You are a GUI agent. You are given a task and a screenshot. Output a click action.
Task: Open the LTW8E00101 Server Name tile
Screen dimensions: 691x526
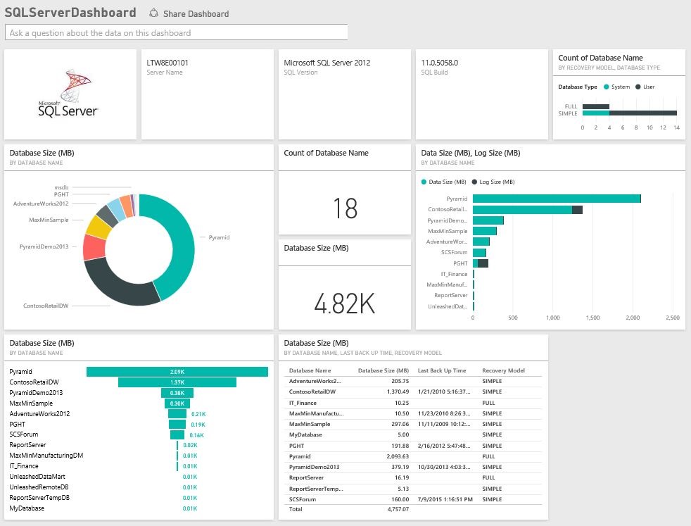pyautogui.click(x=205, y=94)
